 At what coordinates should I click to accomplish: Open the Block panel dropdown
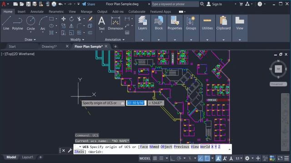pyautogui.click(x=159, y=40)
